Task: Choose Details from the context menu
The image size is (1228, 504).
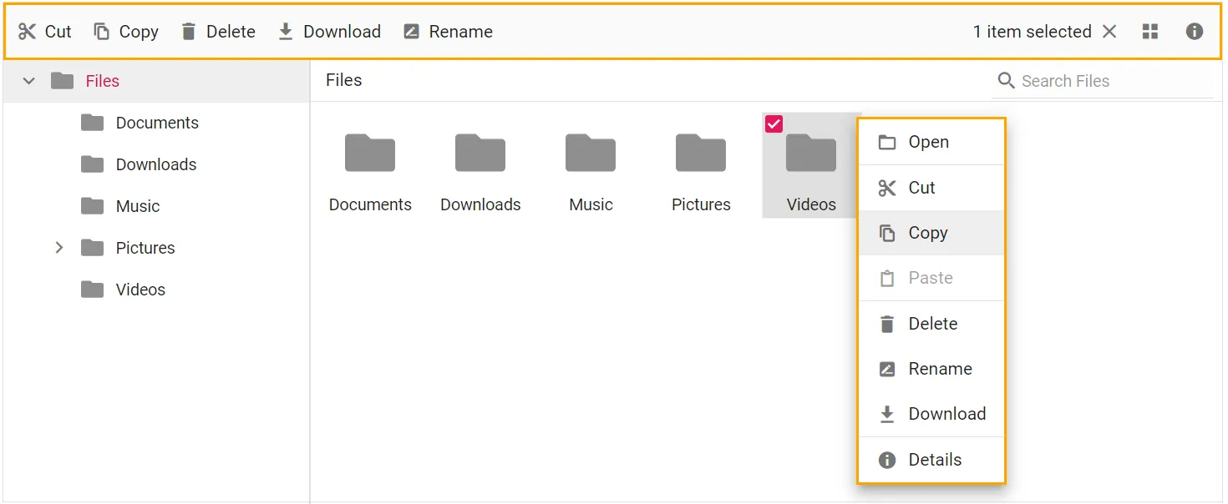Action: click(931, 460)
